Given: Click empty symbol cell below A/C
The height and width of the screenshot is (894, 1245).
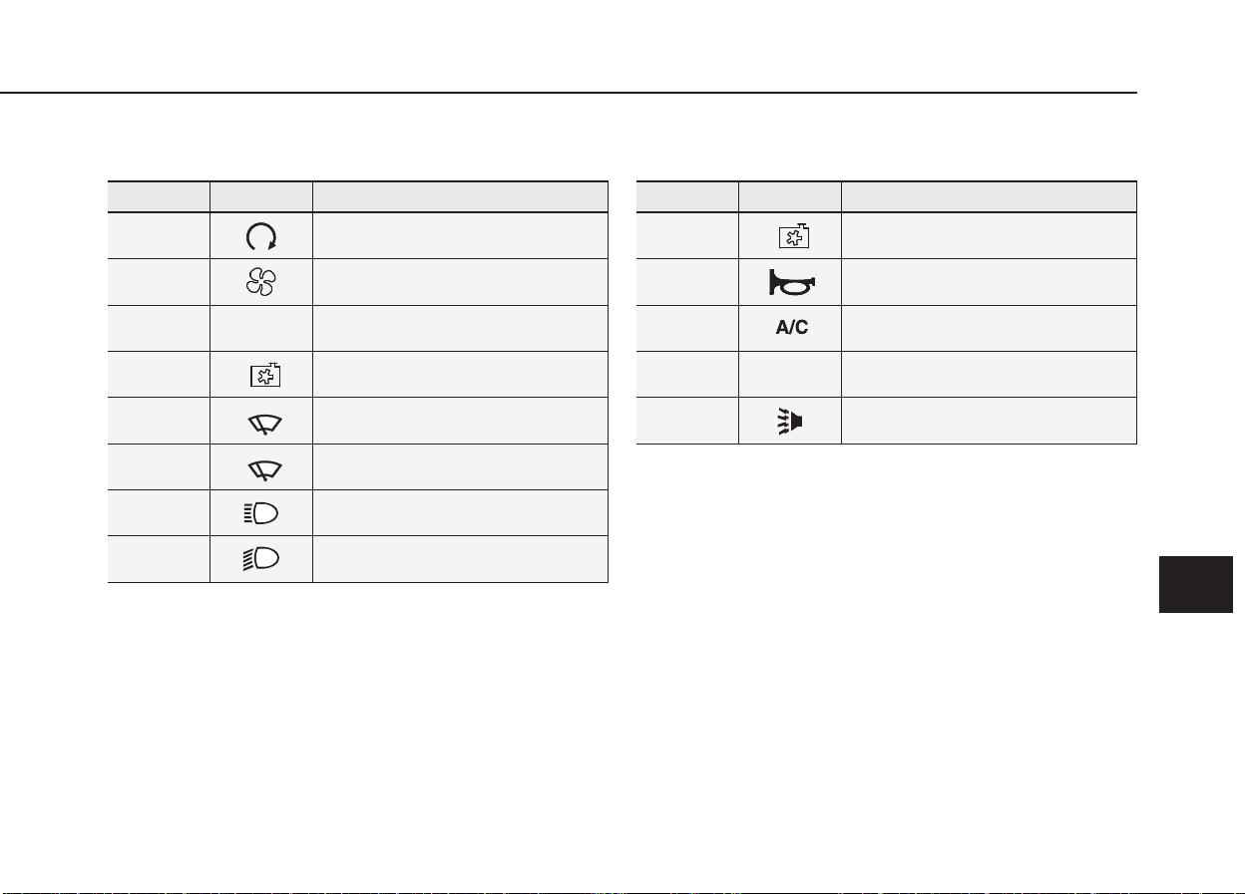Looking at the screenshot, I should click(790, 375).
